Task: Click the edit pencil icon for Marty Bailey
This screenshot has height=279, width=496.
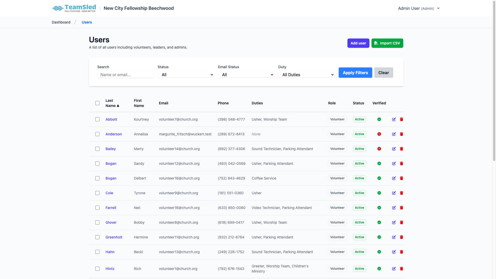Action: pyautogui.click(x=394, y=149)
